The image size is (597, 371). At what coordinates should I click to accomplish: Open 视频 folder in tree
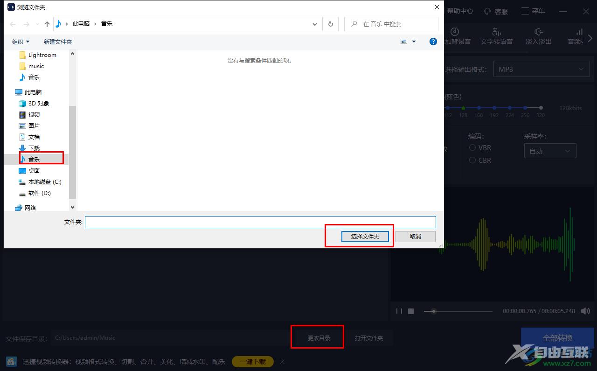pyautogui.click(x=34, y=114)
